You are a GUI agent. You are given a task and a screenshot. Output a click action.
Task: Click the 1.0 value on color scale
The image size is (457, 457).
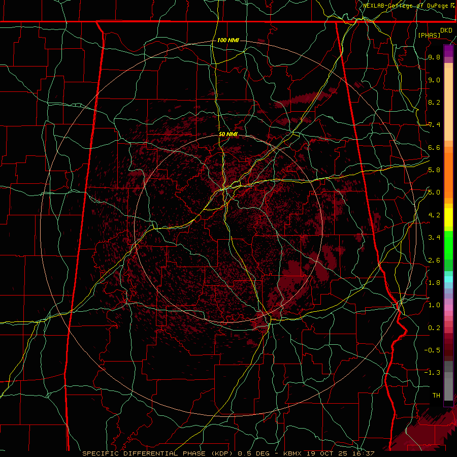point(434,305)
